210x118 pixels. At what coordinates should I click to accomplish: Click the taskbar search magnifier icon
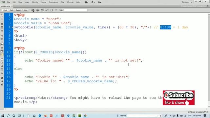8,116
